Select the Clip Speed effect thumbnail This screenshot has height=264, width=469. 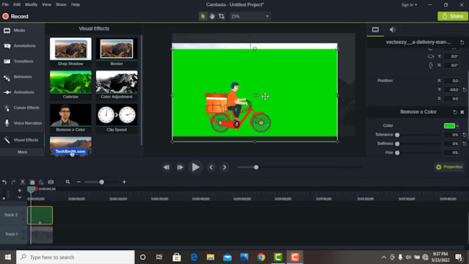point(117,115)
